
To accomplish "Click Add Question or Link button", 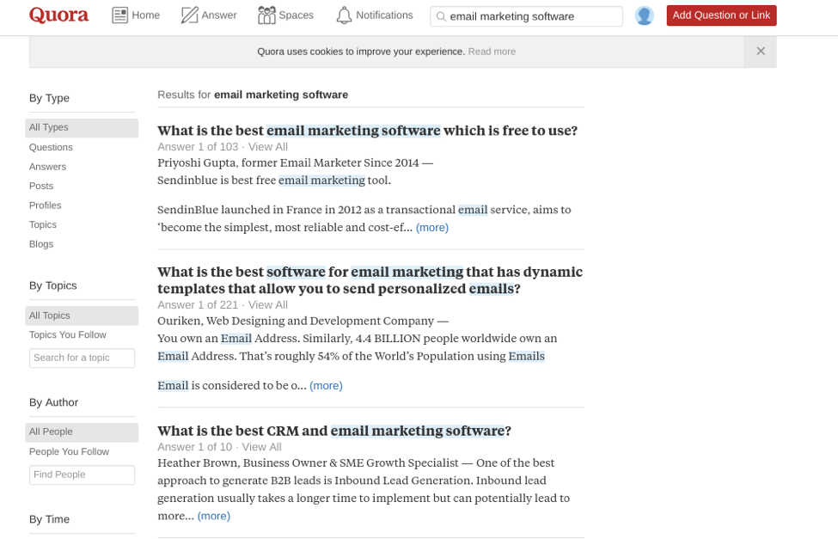I will click(721, 15).
